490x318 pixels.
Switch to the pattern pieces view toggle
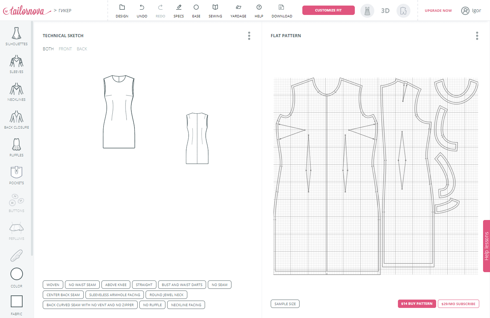pyautogui.click(x=403, y=11)
